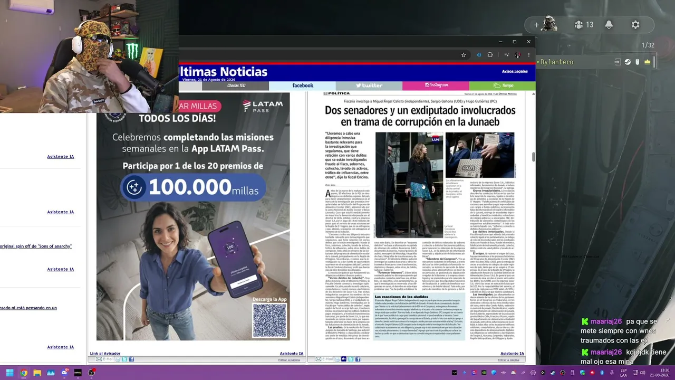The image size is (675, 380).
Task: Open the right article photo with boxes
Action: pyautogui.click(x=480, y=155)
